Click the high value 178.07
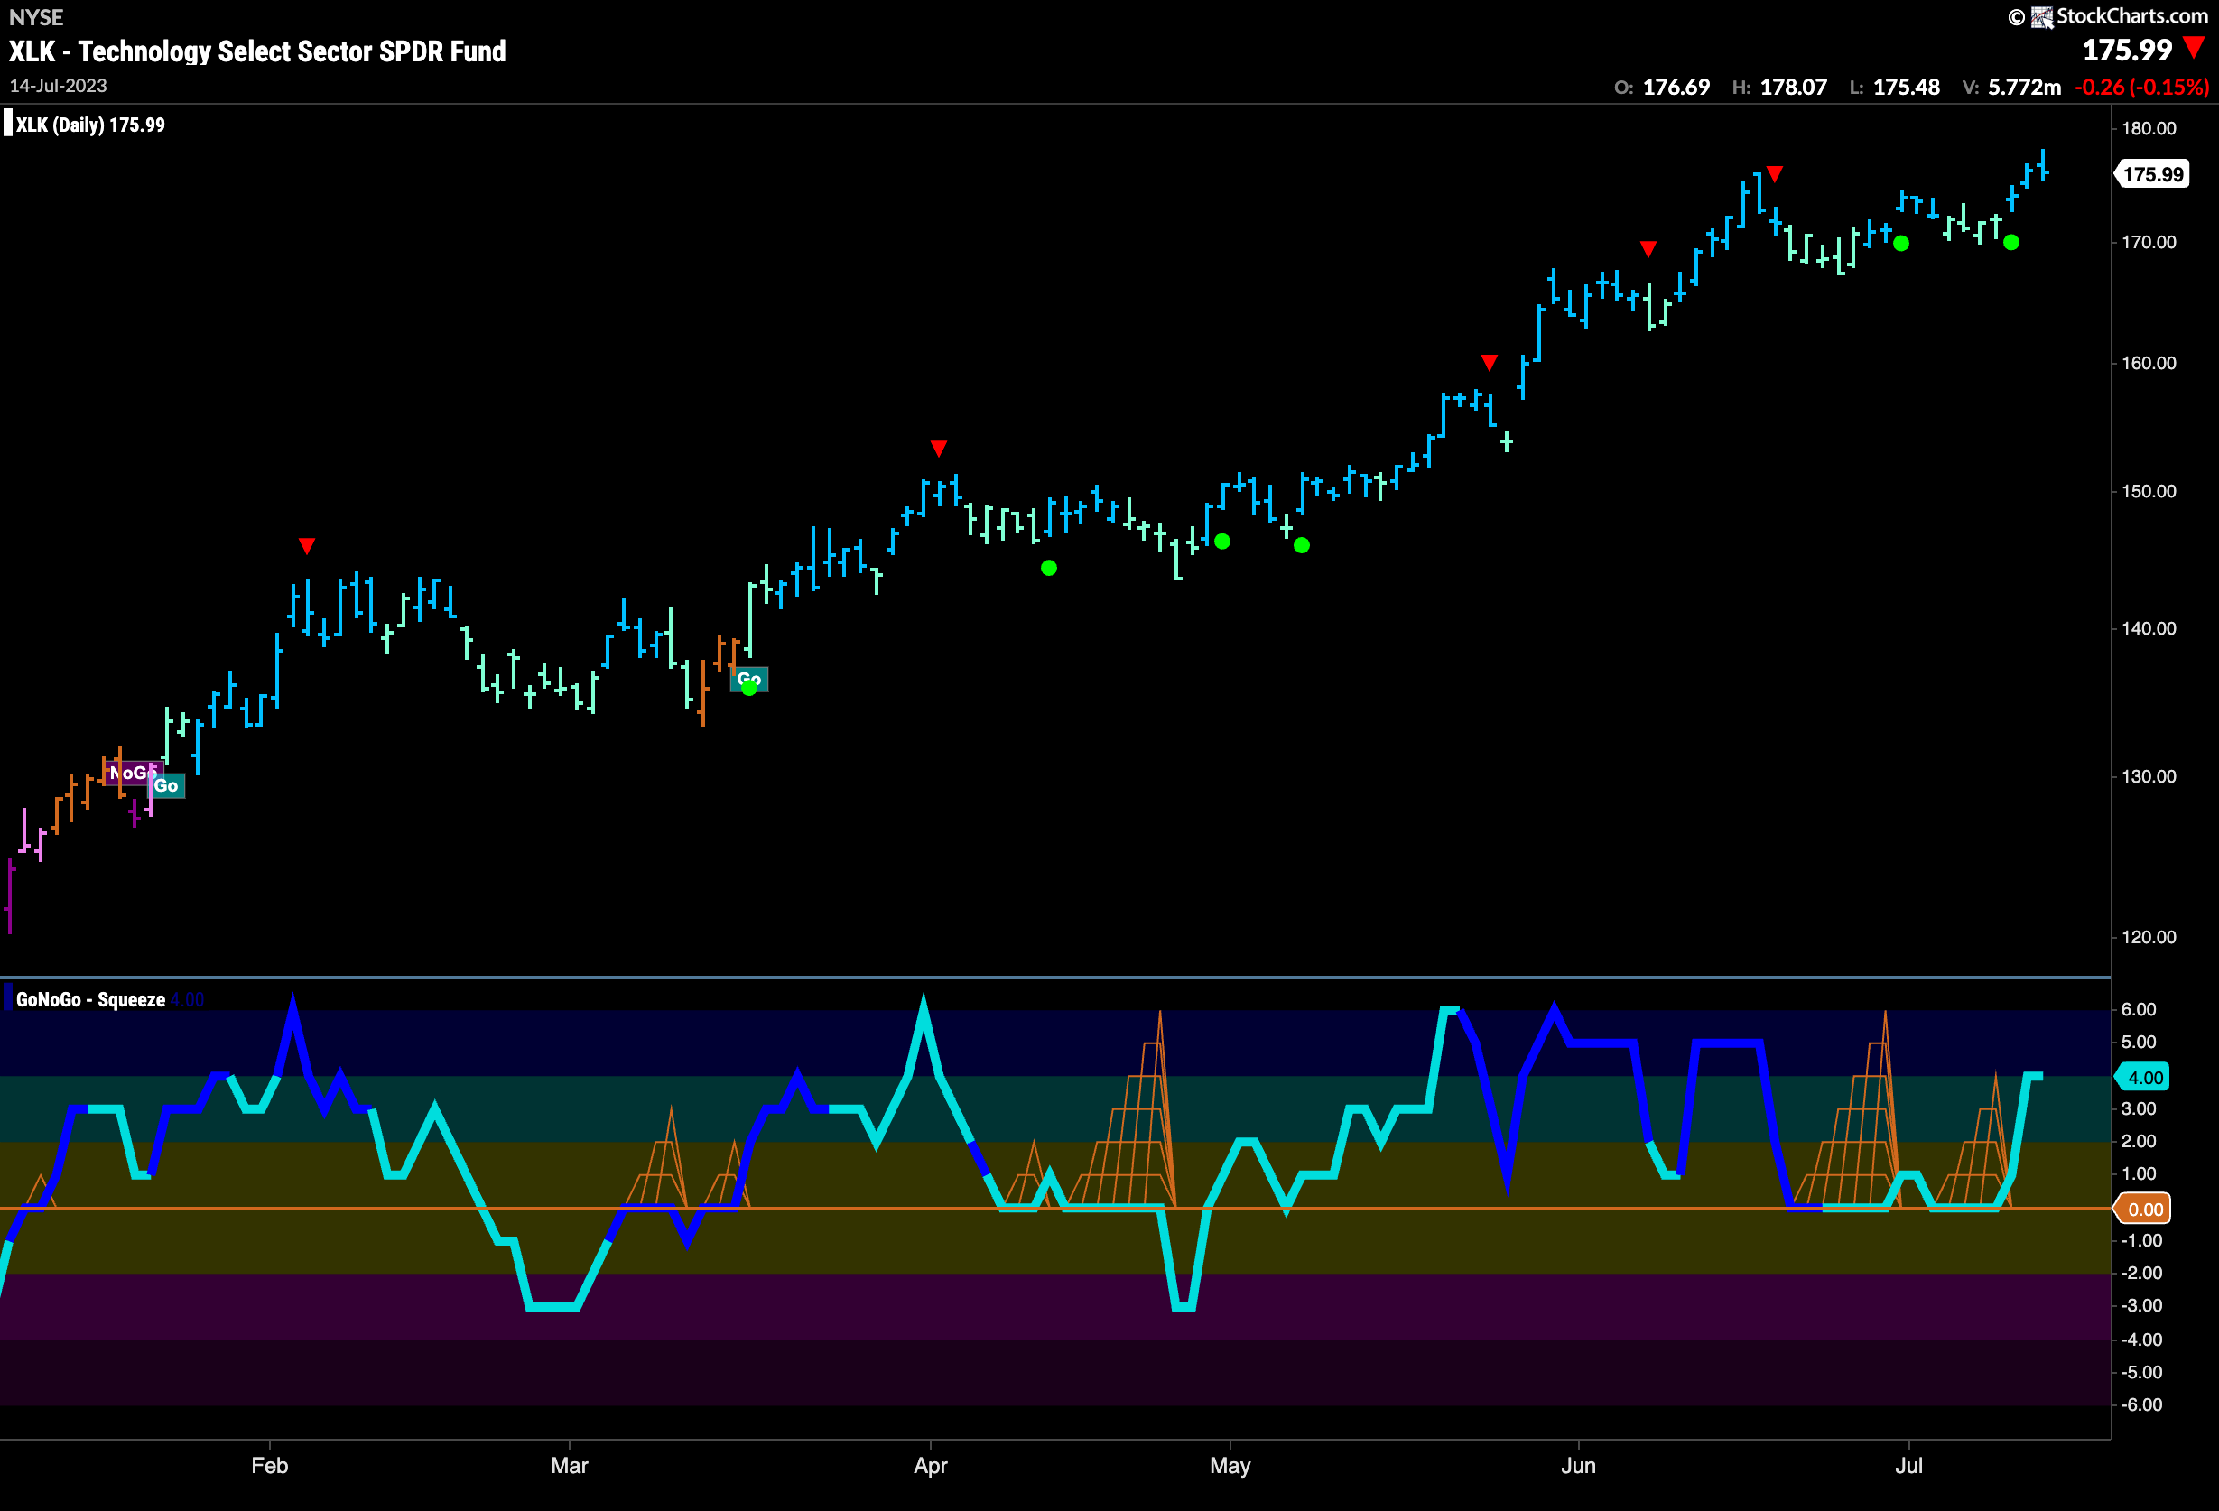This screenshot has height=1511, width=2219. coord(1793,87)
